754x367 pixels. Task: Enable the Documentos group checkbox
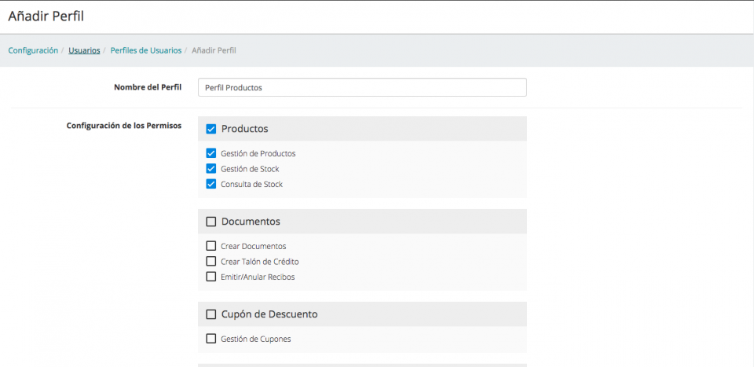point(210,222)
